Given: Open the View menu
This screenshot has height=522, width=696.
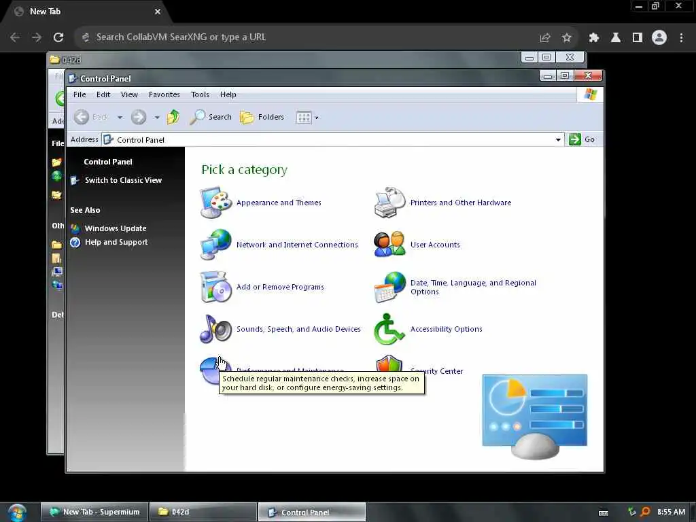Looking at the screenshot, I should point(129,94).
